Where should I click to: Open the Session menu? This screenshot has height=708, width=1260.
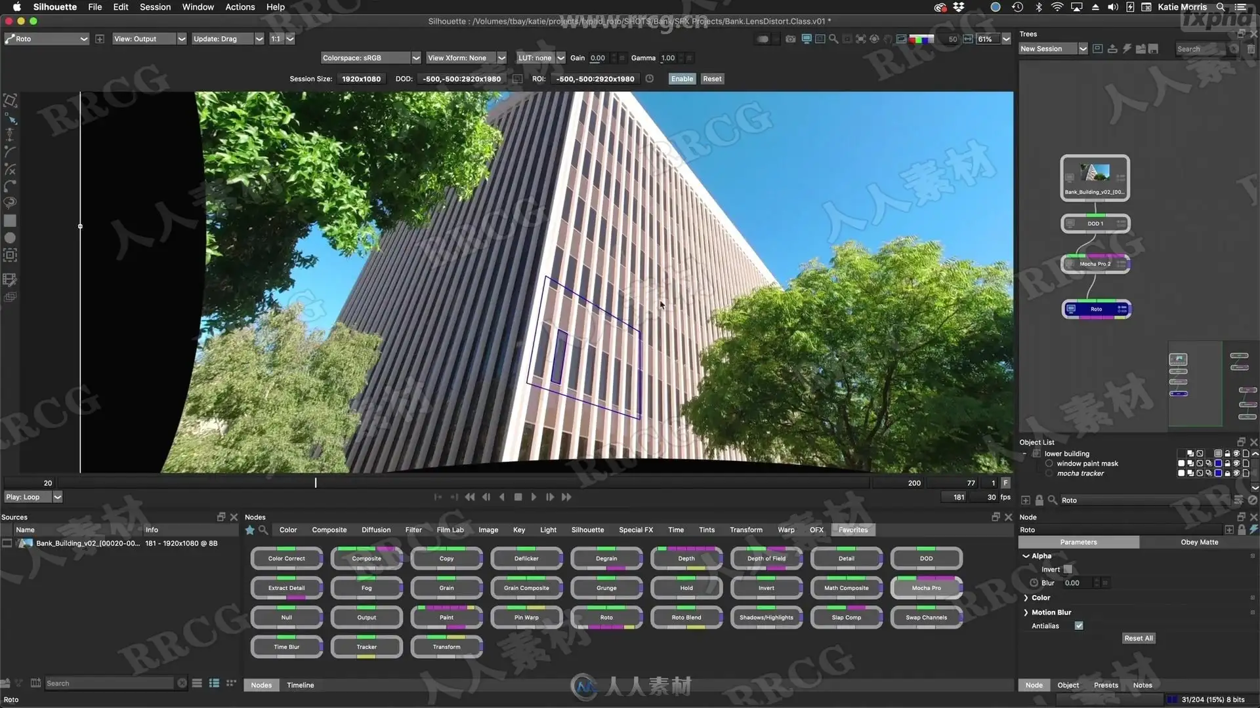tap(155, 7)
